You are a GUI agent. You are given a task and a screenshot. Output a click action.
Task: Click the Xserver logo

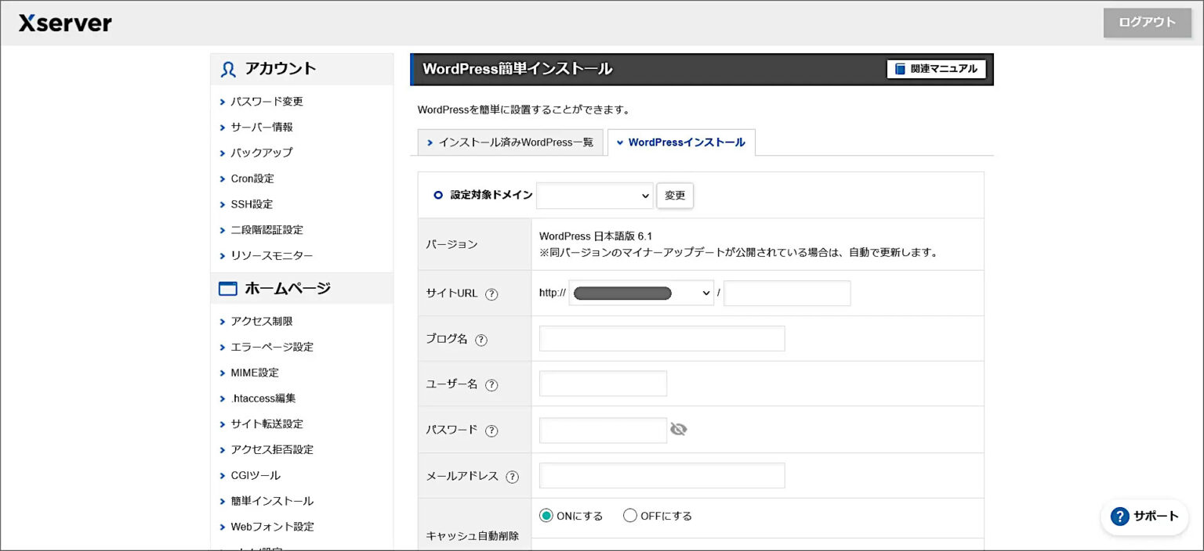65,23
